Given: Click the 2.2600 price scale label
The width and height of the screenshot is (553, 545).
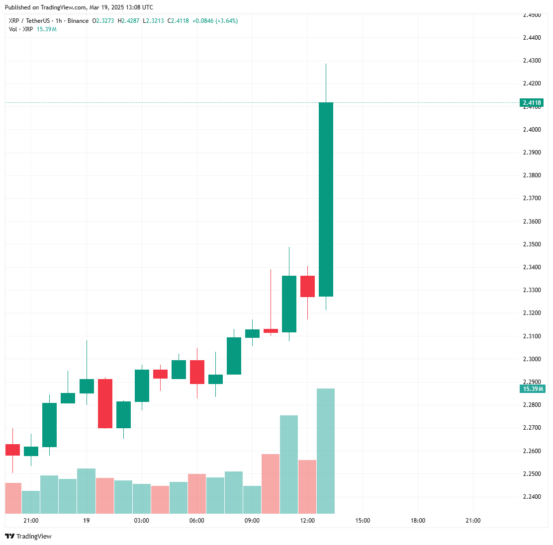Looking at the screenshot, I should tap(532, 451).
